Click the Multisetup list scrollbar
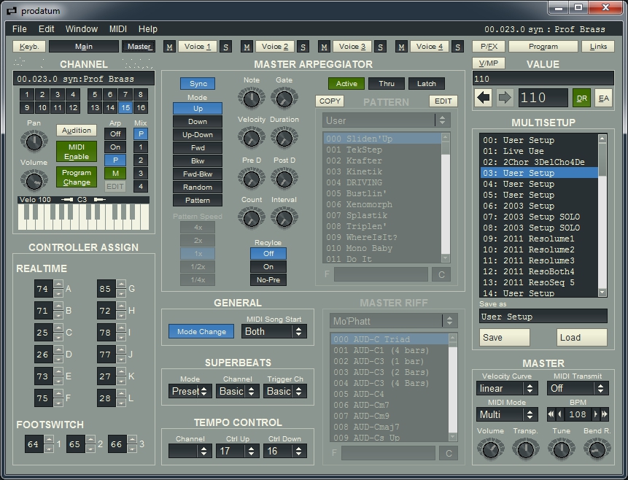 pyautogui.click(x=602, y=215)
